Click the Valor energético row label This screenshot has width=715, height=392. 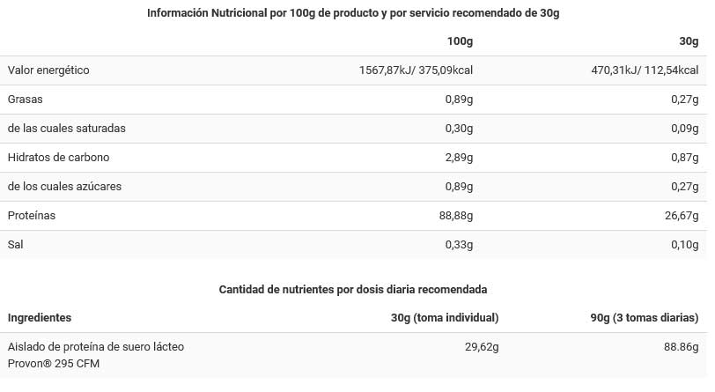click(x=48, y=70)
